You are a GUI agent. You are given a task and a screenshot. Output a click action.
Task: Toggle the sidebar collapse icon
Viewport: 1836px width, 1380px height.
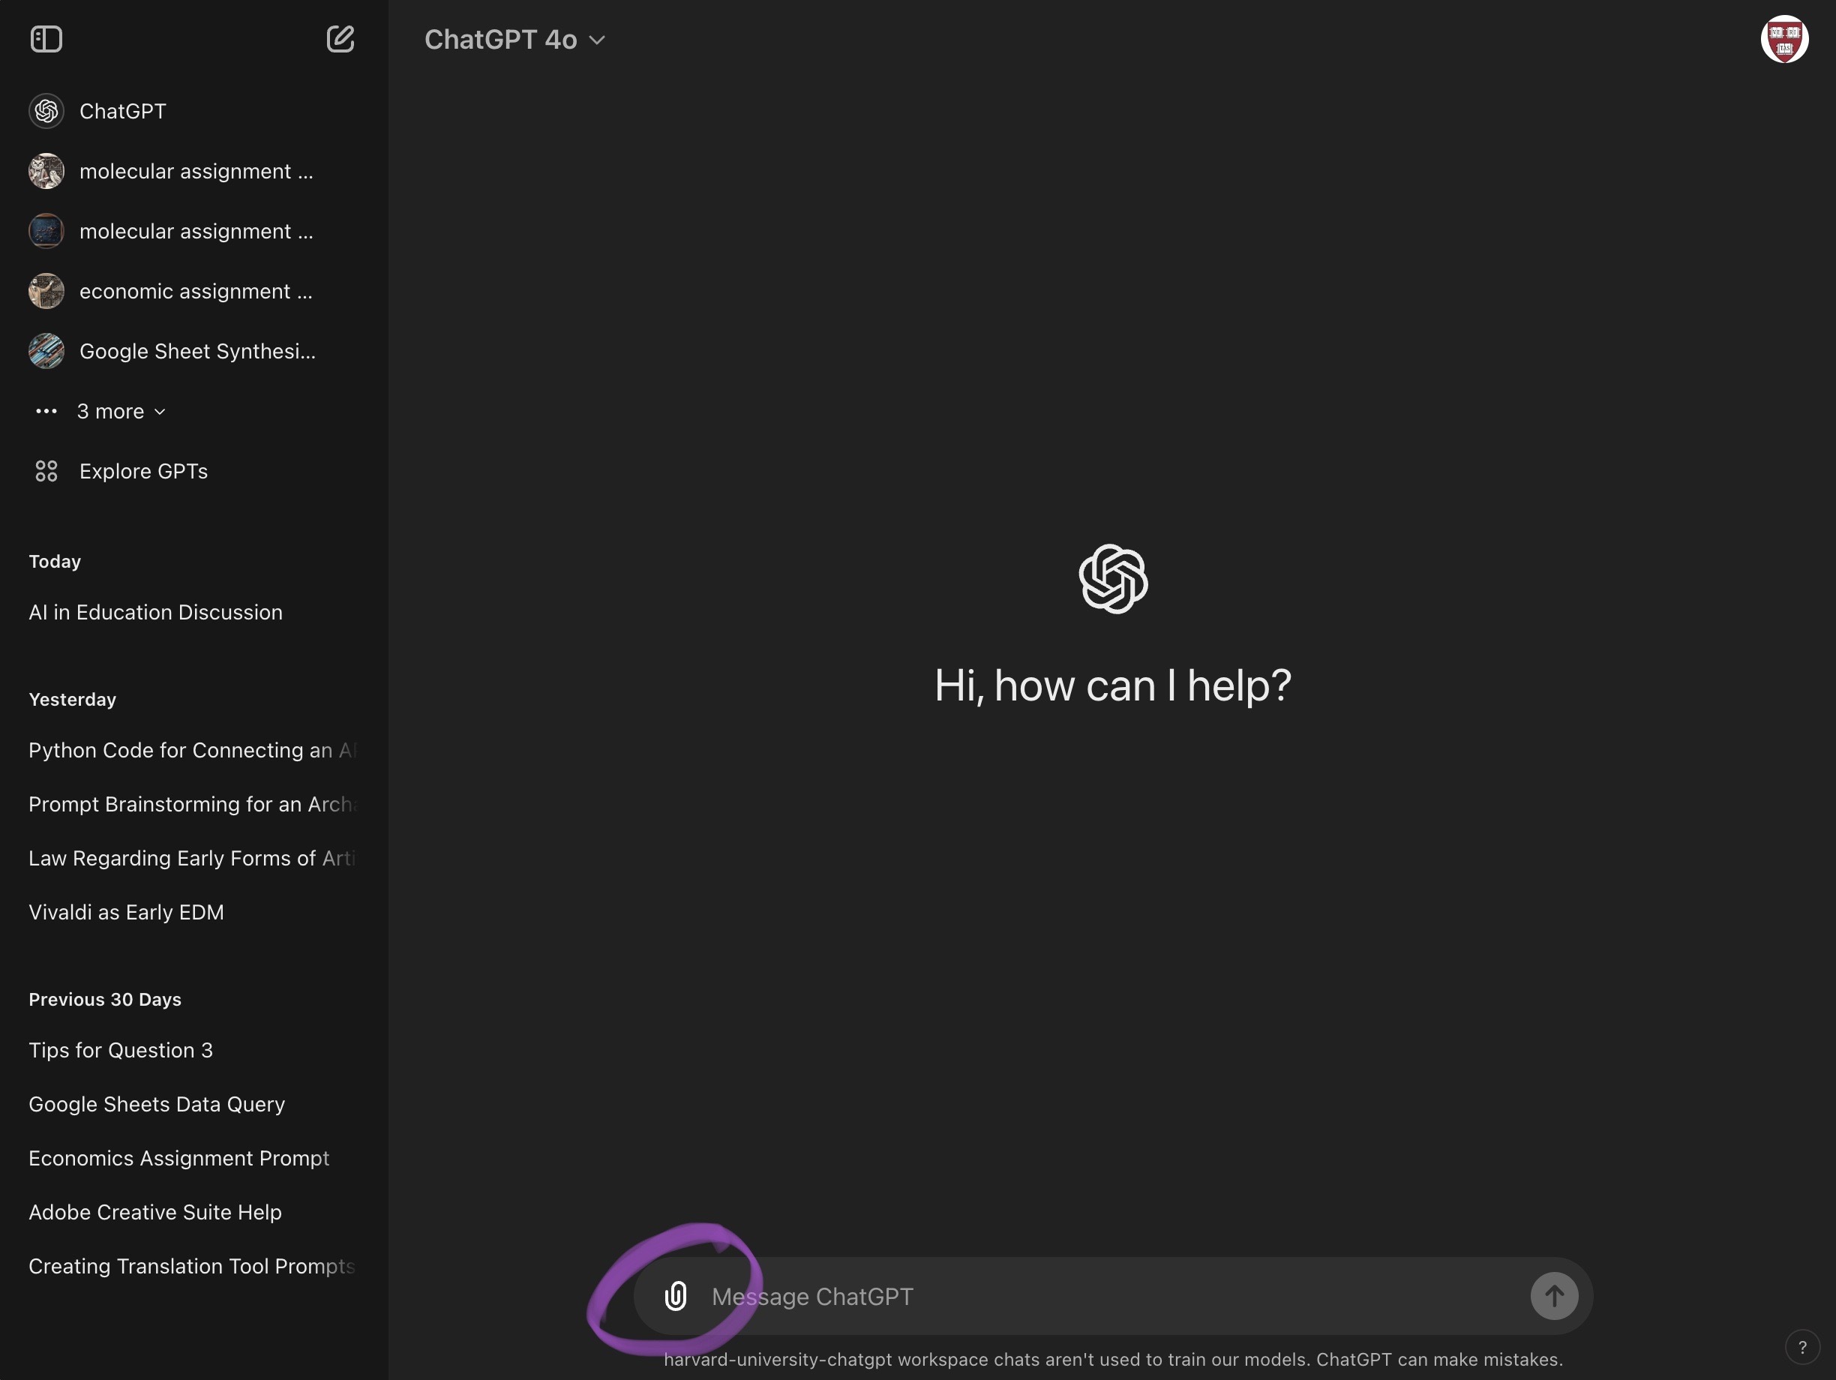click(x=46, y=39)
